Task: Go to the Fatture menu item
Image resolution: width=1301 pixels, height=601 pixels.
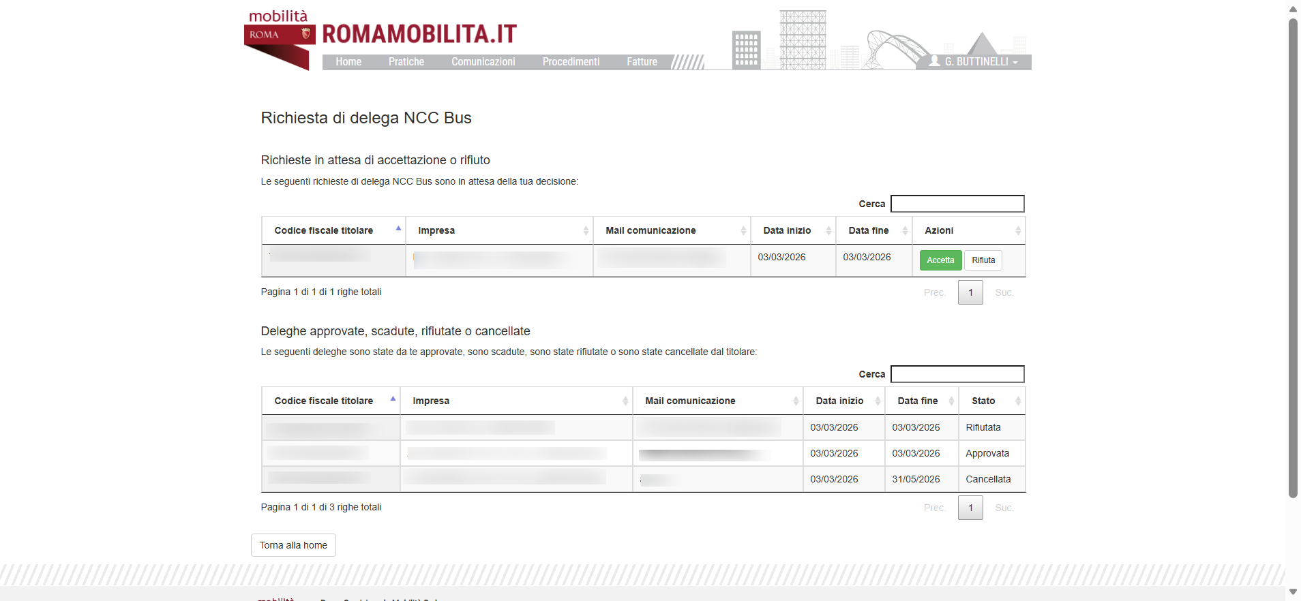Action: click(x=642, y=62)
